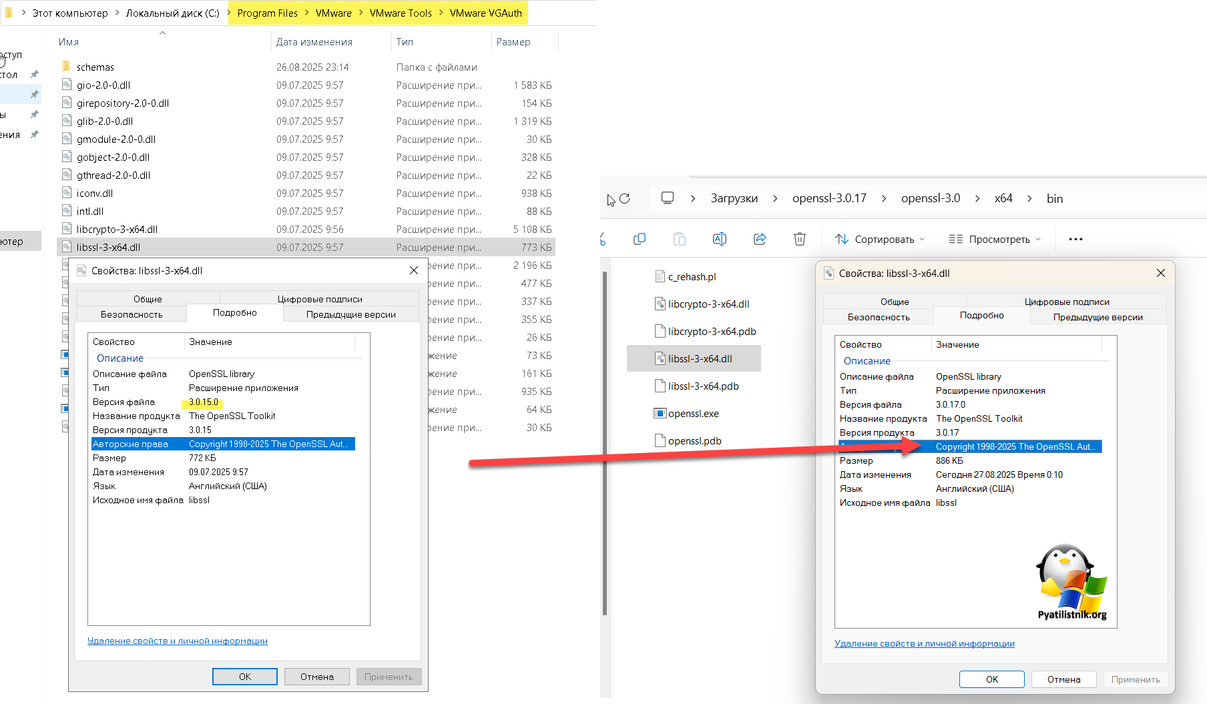Image resolution: width=1207 pixels, height=704 pixels.
Task: Close the left libssl-3-x64.dll properties dialog
Action: click(x=414, y=270)
